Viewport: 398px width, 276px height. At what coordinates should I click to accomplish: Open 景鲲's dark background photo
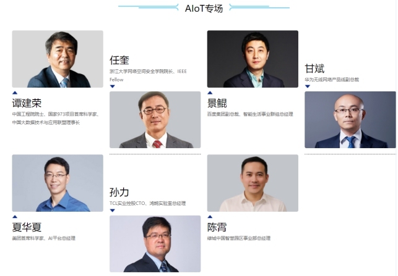coord(253,59)
